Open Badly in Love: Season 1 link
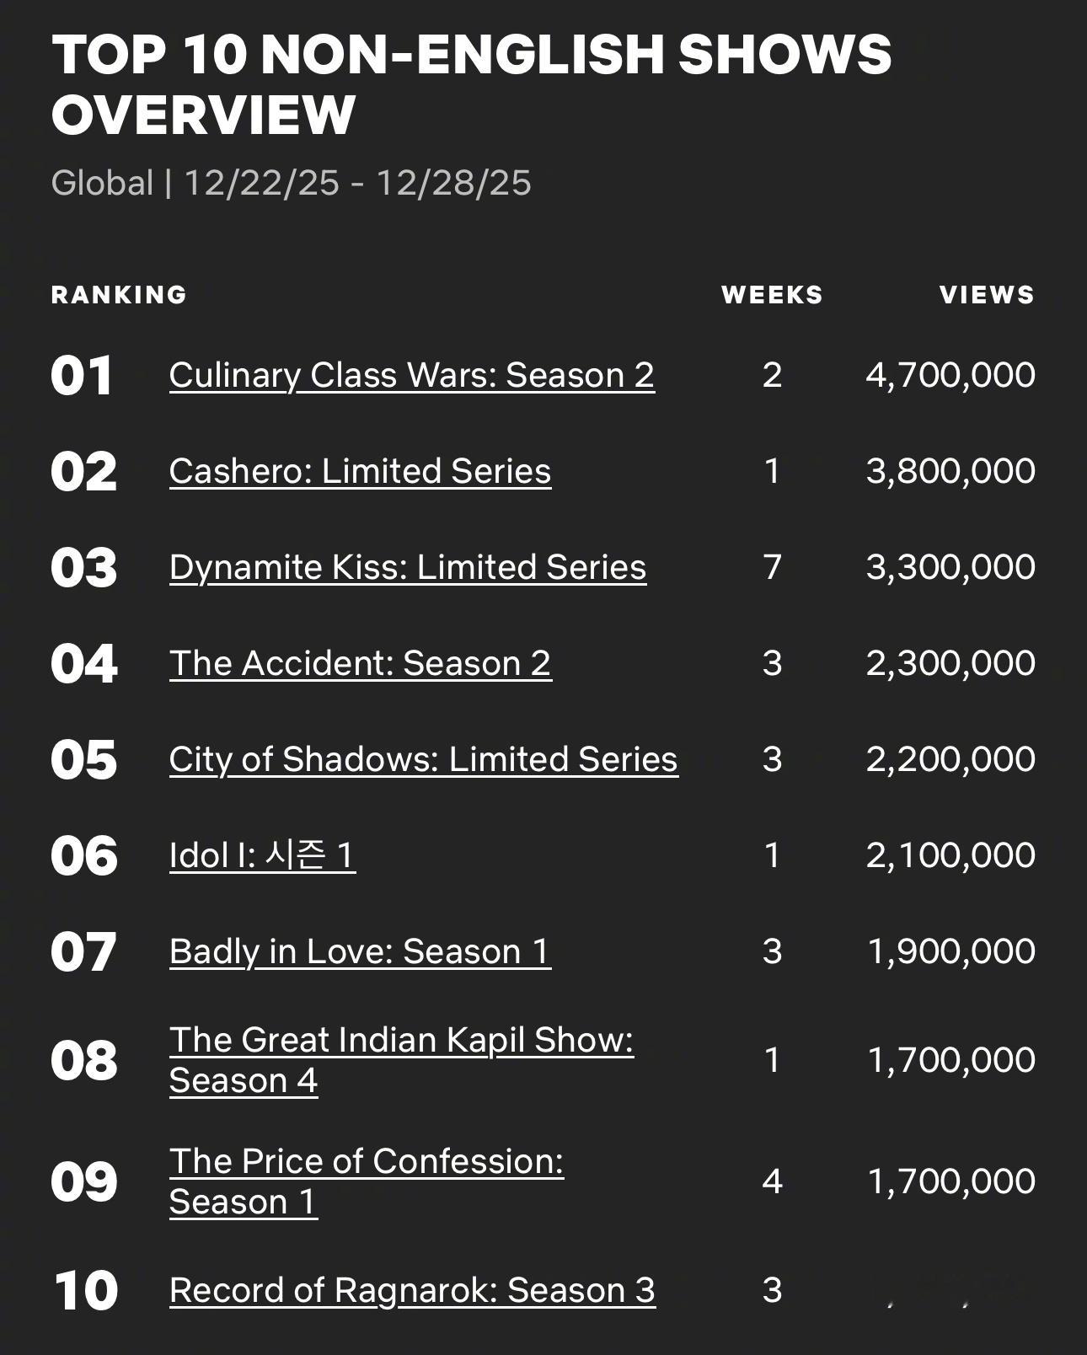 click(360, 952)
